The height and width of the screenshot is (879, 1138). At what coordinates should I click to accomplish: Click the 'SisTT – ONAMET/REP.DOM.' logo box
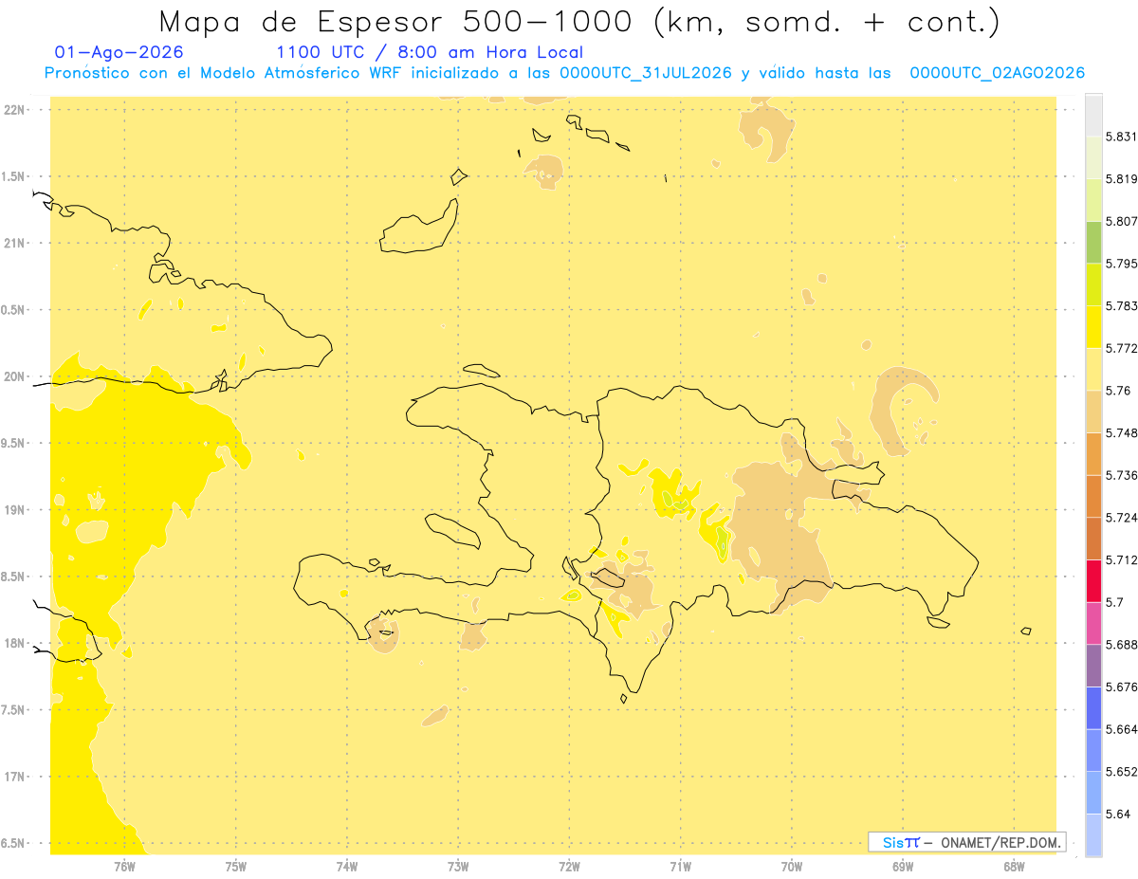click(966, 842)
